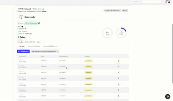Open the Observação book icon

click(x=21, y=17)
